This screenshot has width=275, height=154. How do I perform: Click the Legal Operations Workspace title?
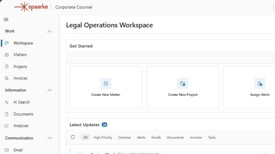[110, 25]
